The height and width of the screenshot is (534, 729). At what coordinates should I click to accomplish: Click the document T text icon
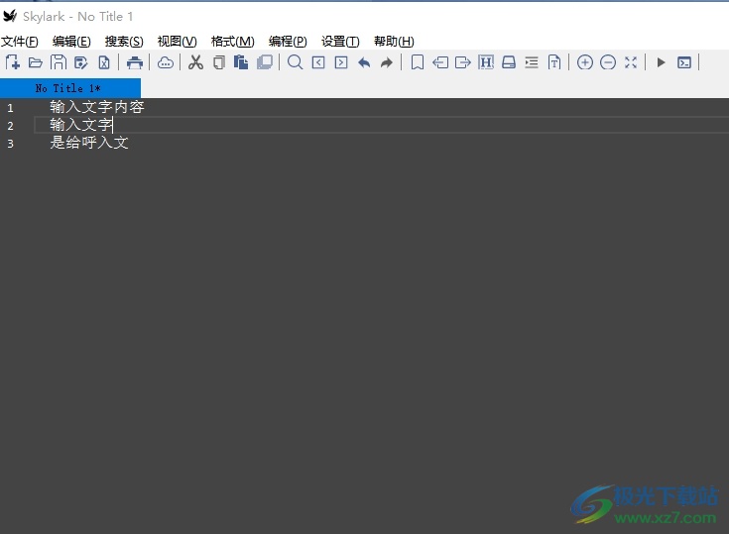click(x=554, y=62)
